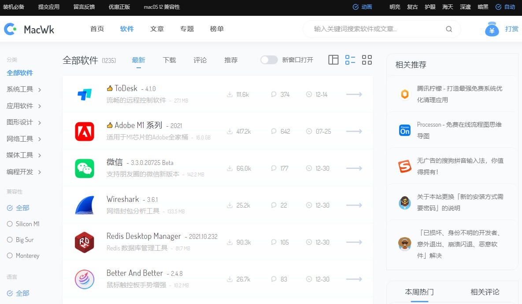Open the 已损坏、身份不明的开发者 article

pos(459,244)
